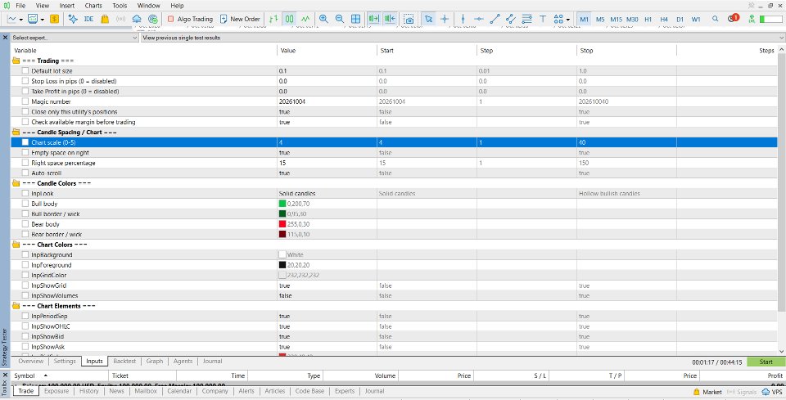Toggle chart auto scroll icon
786x400 pixels.
tap(374, 19)
